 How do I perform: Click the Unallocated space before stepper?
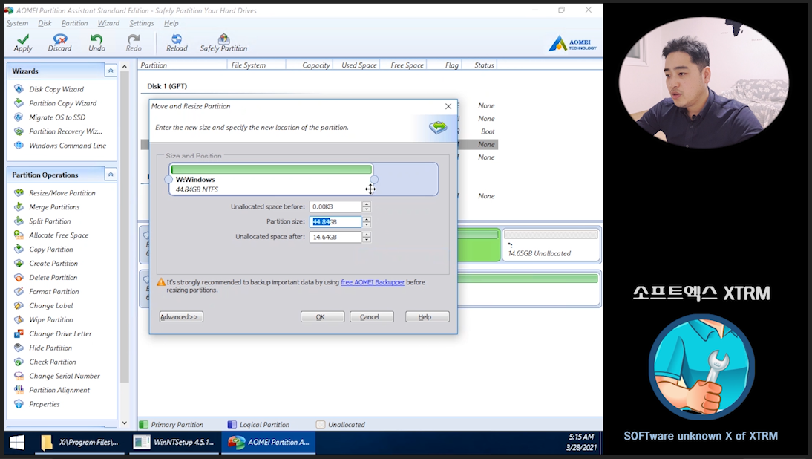[367, 206]
